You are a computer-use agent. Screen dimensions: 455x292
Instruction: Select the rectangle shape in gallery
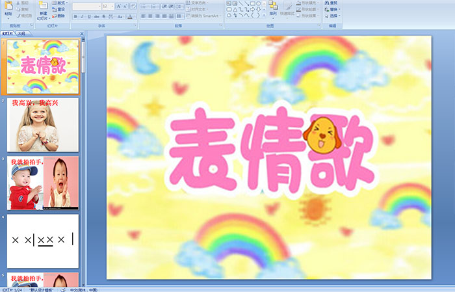click(253, 3)
